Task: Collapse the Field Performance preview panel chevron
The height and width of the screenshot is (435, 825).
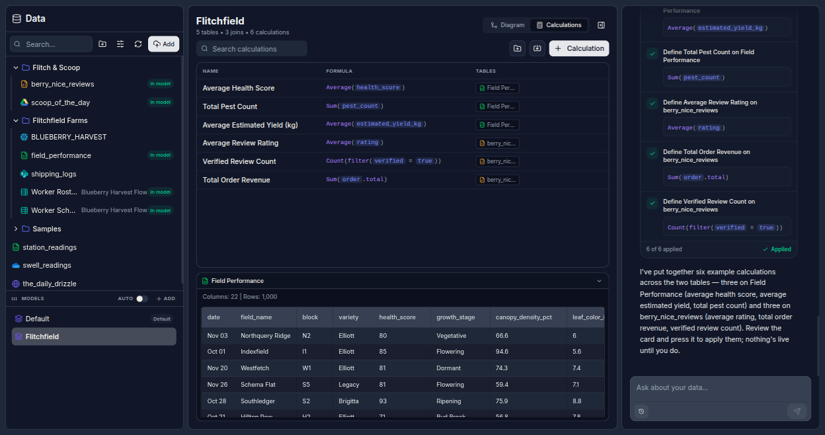Action: coord(600,281)
